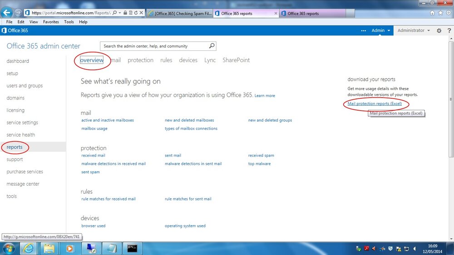Screen dimensions: 454x255
Task: Select the overview reports tab
Action: [x=92, y=60]
